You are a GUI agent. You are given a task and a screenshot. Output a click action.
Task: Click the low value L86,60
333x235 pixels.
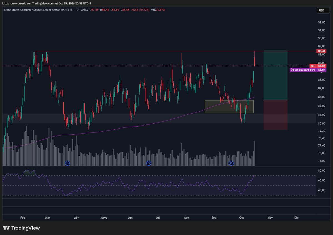coord(115,10)
